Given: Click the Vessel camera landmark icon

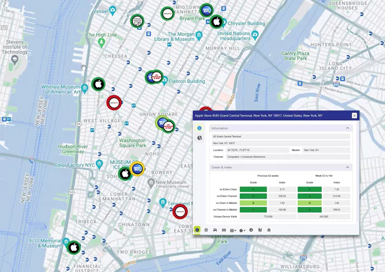Looking at the screenshot, I should point(113,10).
